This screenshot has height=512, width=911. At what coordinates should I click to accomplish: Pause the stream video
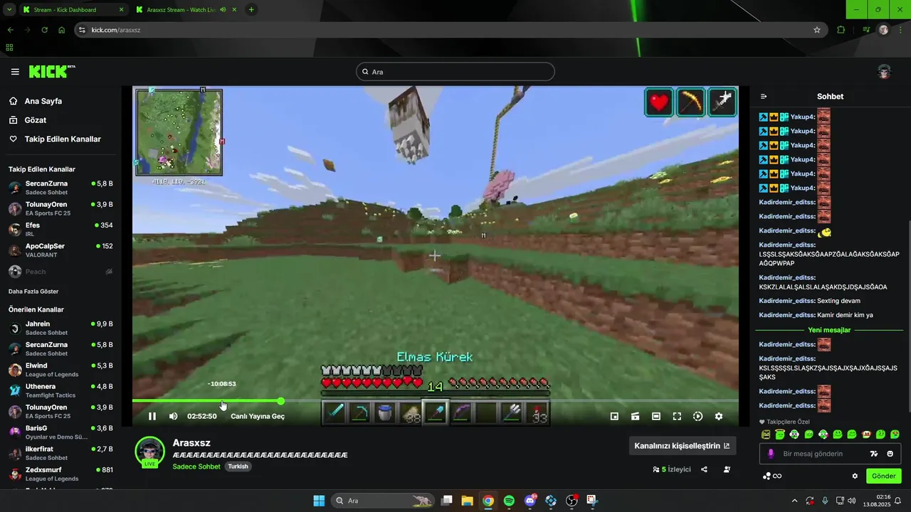tap(152, 416)
